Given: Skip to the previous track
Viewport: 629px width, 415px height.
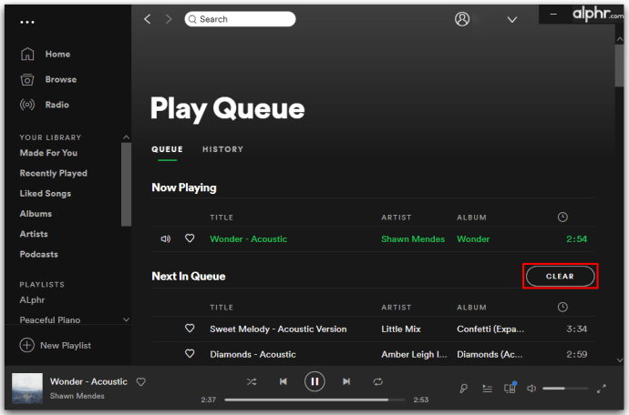Looking at the screenshot, I should pos(284,381).
